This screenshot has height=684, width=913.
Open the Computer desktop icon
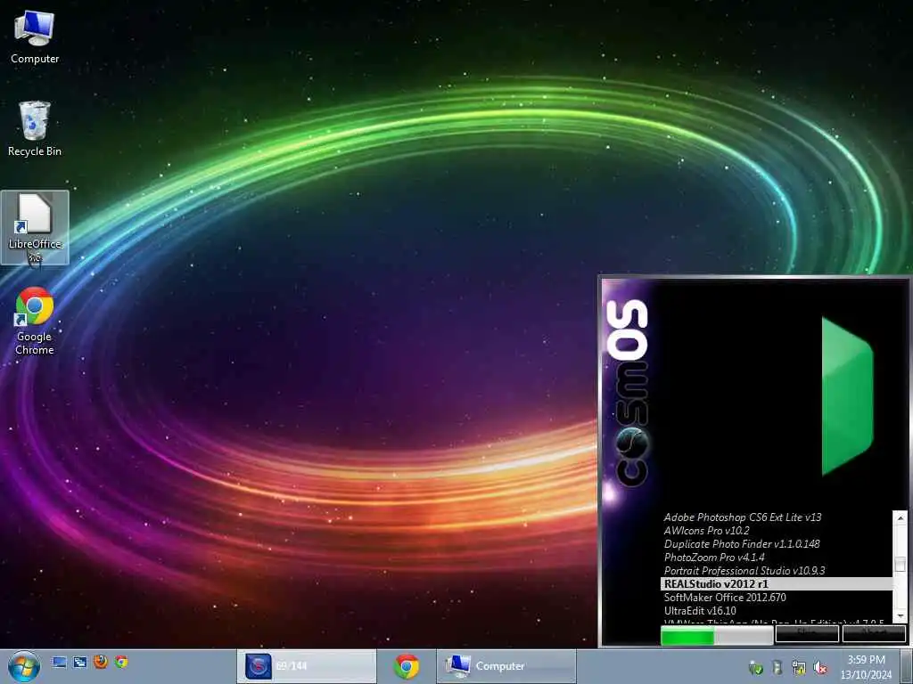click(x=35, y=37)
